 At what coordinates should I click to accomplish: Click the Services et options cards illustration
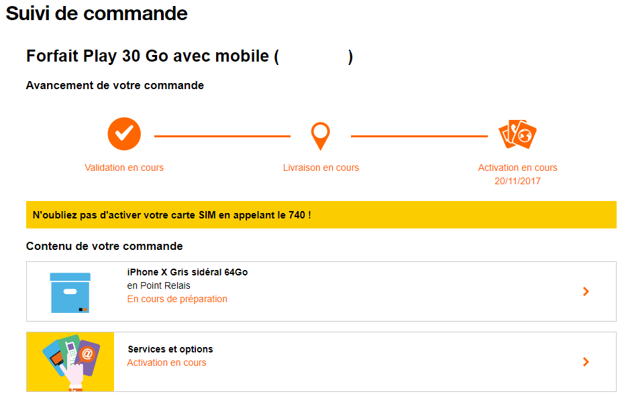(70, 362)
